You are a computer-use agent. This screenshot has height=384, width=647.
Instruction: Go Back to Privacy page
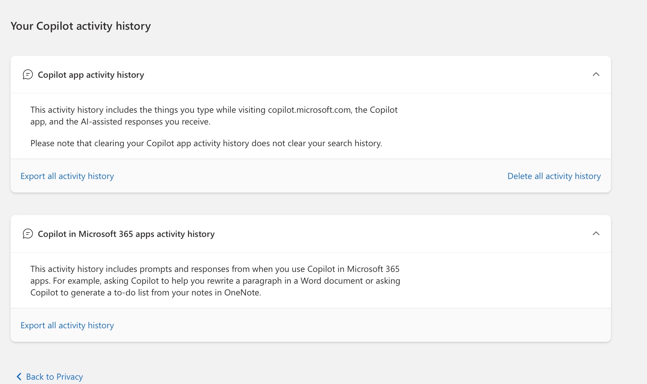point(54,377)
